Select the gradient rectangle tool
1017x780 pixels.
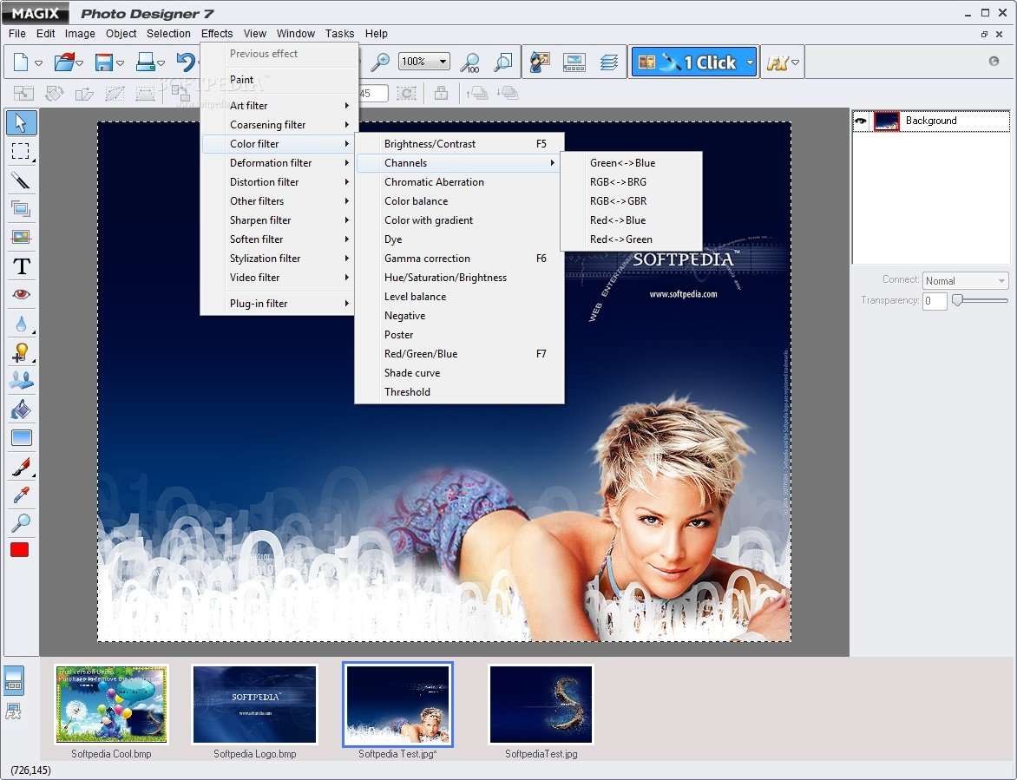click(21, 437)
